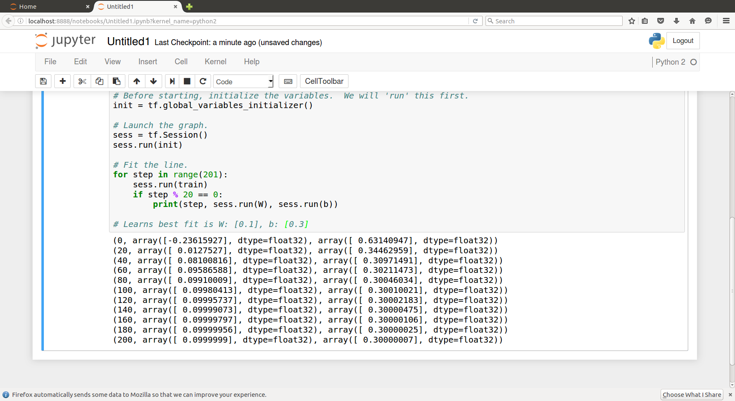Image resolution: width=735 pixels, height=401 pixels.
Task: Click the Logout button
Action: coord(683,40)
